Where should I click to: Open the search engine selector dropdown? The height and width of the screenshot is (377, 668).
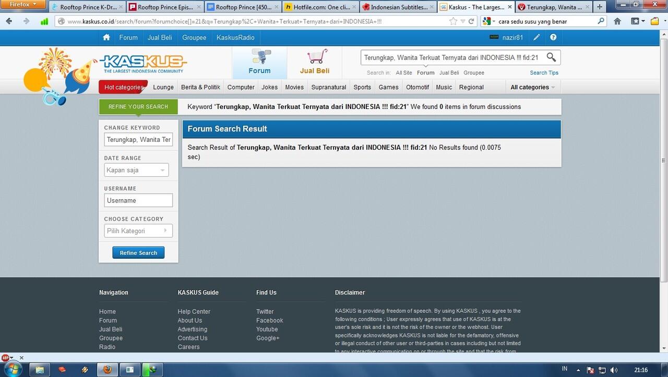point(488,21)
